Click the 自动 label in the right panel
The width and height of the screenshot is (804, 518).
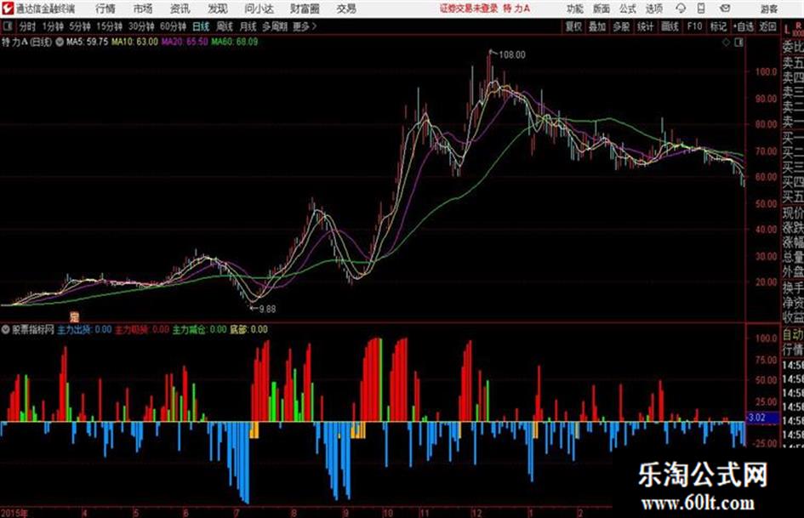click(793, 335)
